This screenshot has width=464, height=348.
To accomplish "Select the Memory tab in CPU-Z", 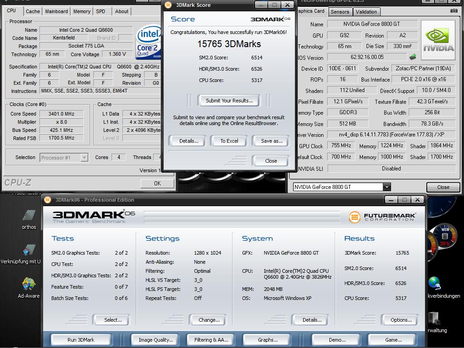I will click(x=82, y=11).
